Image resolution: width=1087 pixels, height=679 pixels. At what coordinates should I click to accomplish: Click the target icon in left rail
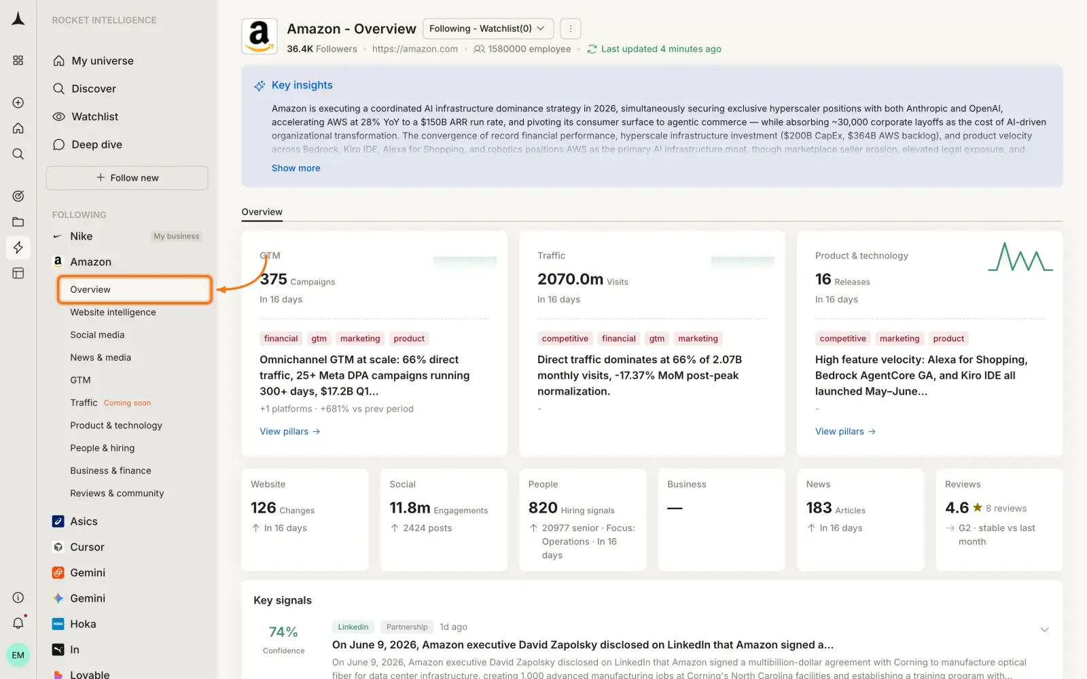[18, 196]
